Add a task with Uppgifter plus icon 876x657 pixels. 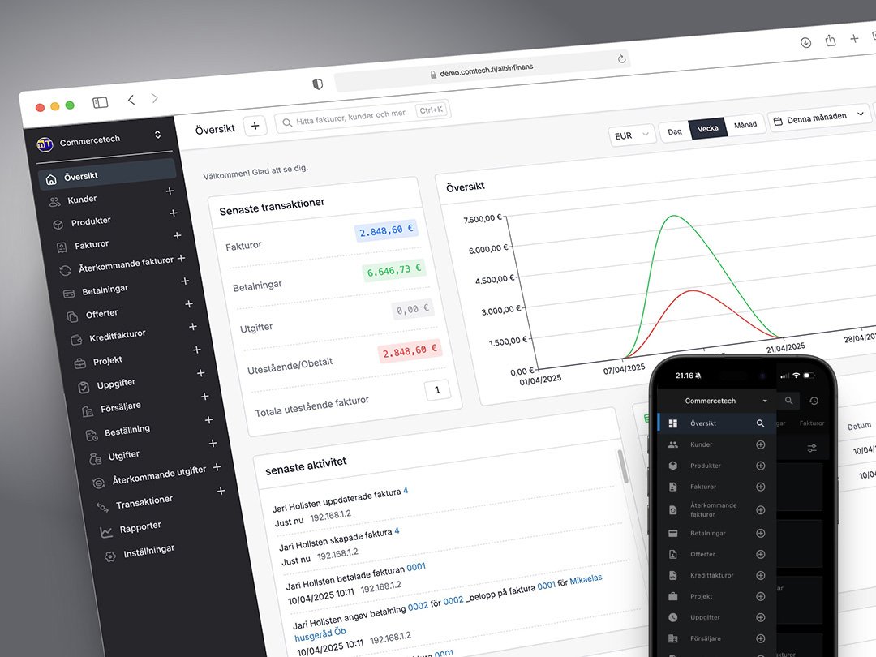click(x=200, y=372)
